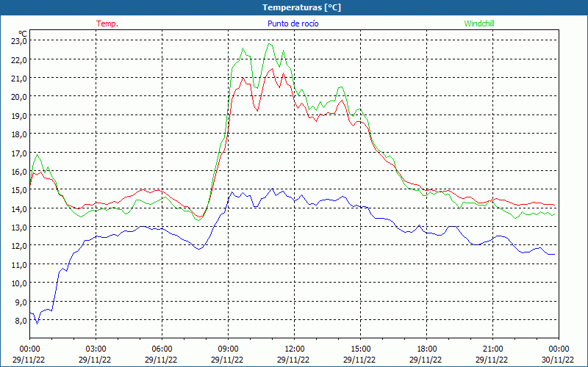Click the 15,0 y-axis value

(19, 190)
